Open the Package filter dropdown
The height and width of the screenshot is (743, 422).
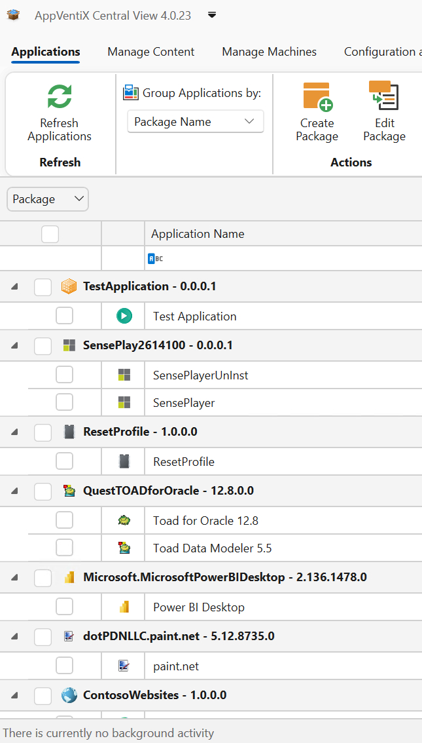[x=47, y=199]
